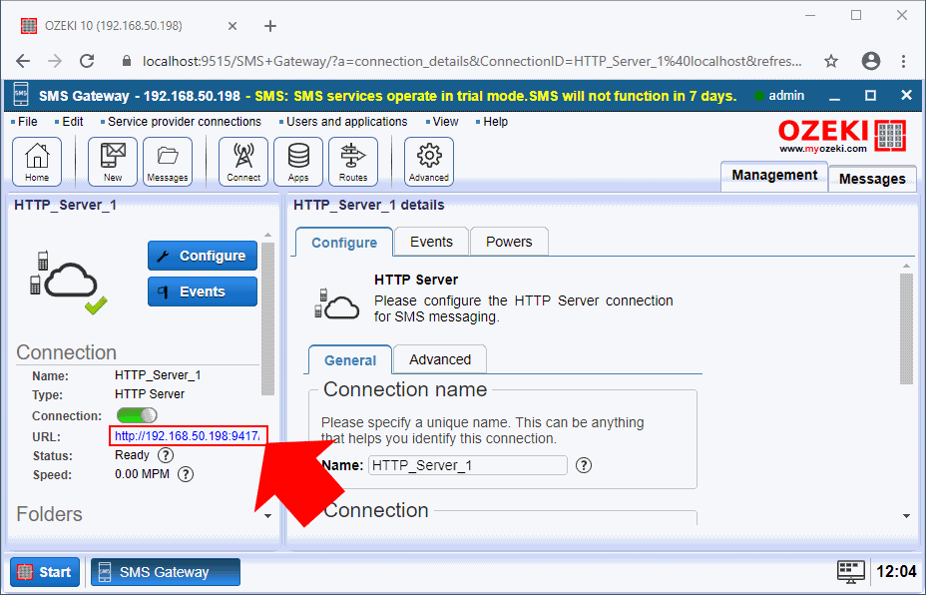The image size is (926, 595).
Task: Close the OZEKI 10 browser tab
Action: (232, 26)
